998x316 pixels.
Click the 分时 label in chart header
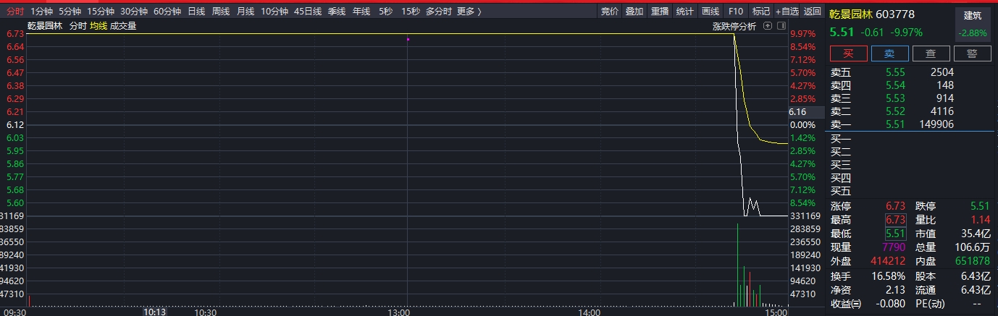point(77,26)
